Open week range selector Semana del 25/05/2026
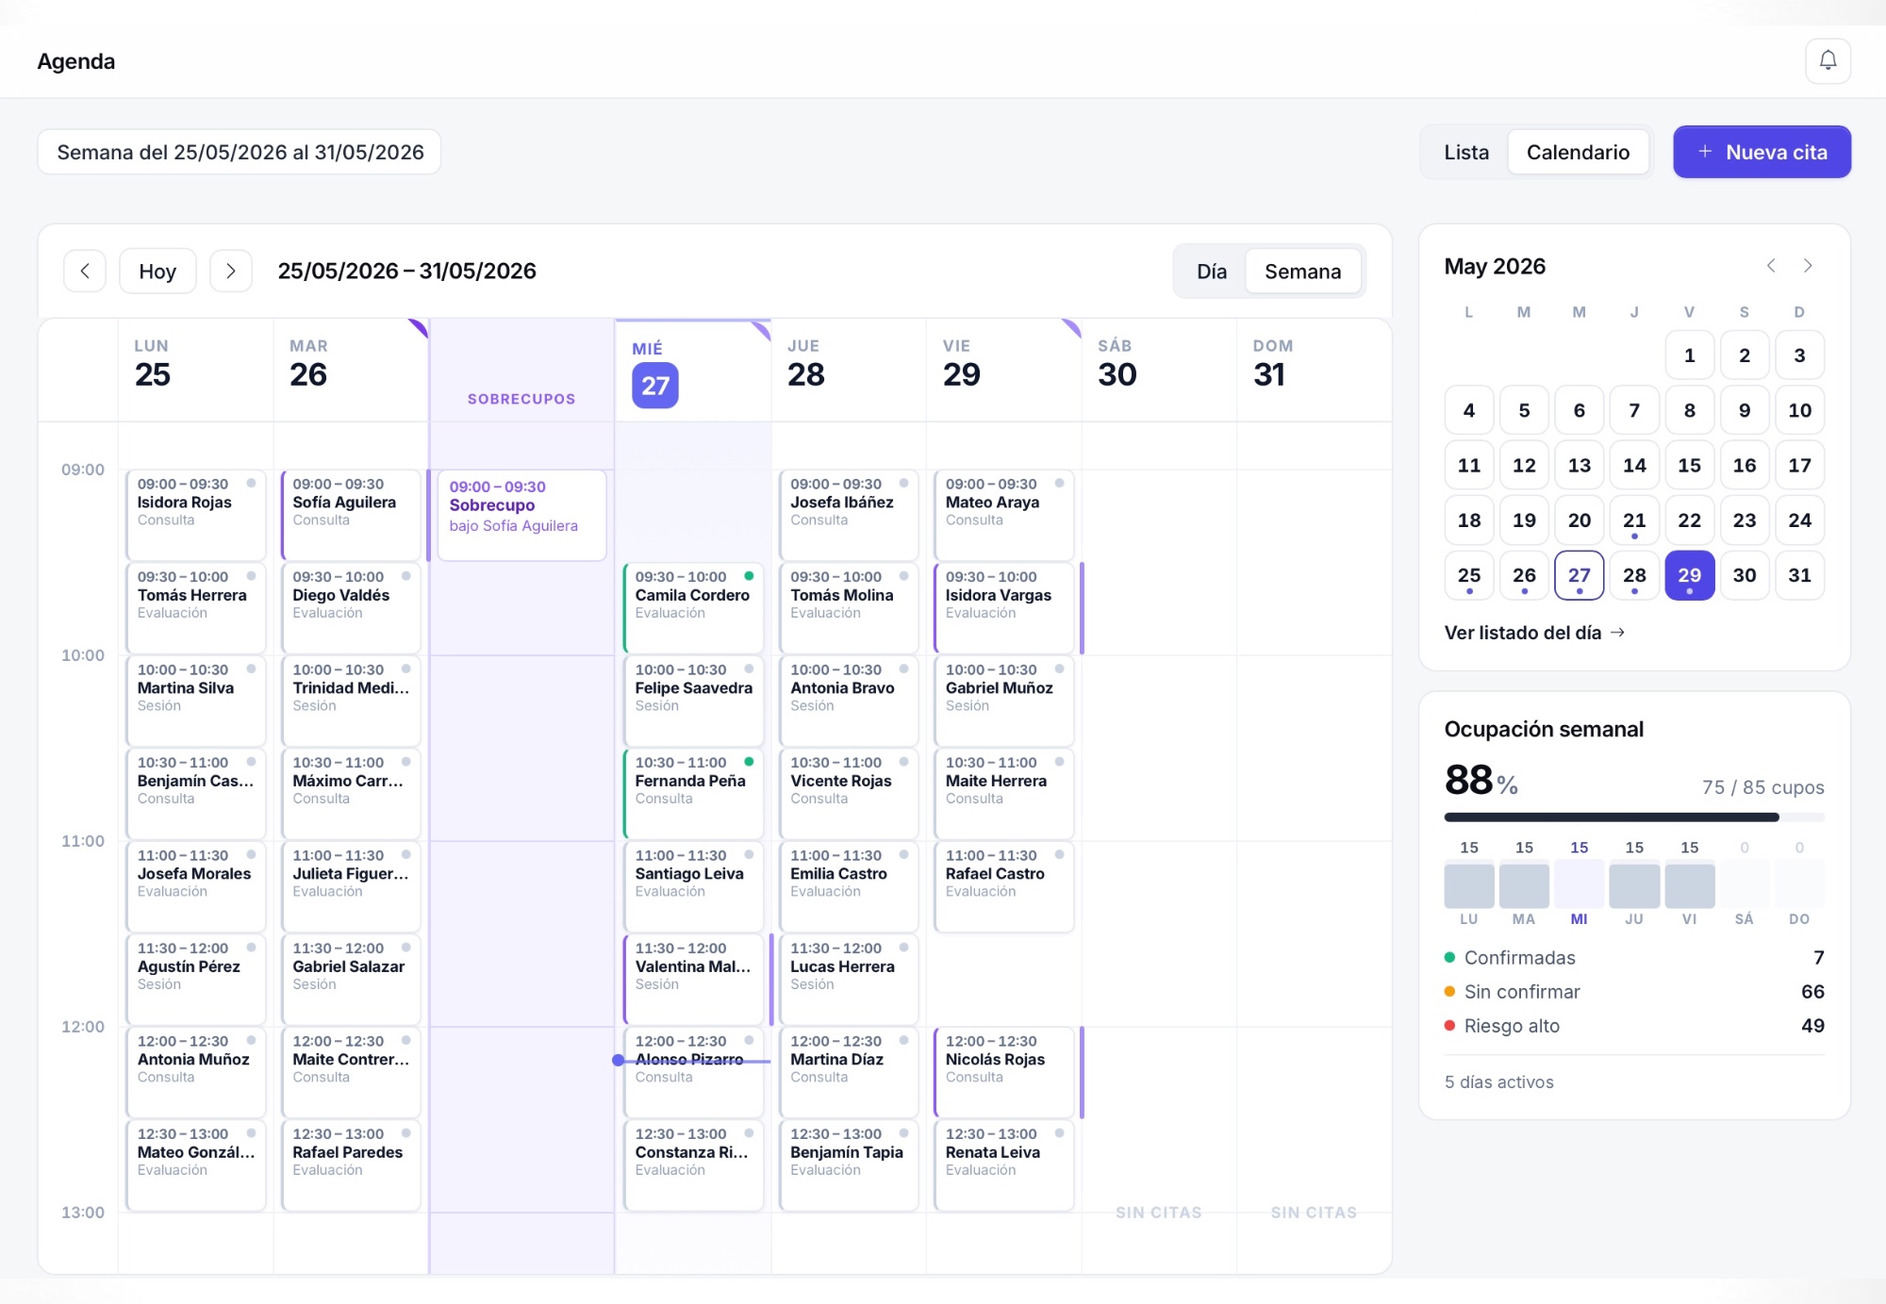This screenshot has width=1886, height=1304. pos(240,152)
